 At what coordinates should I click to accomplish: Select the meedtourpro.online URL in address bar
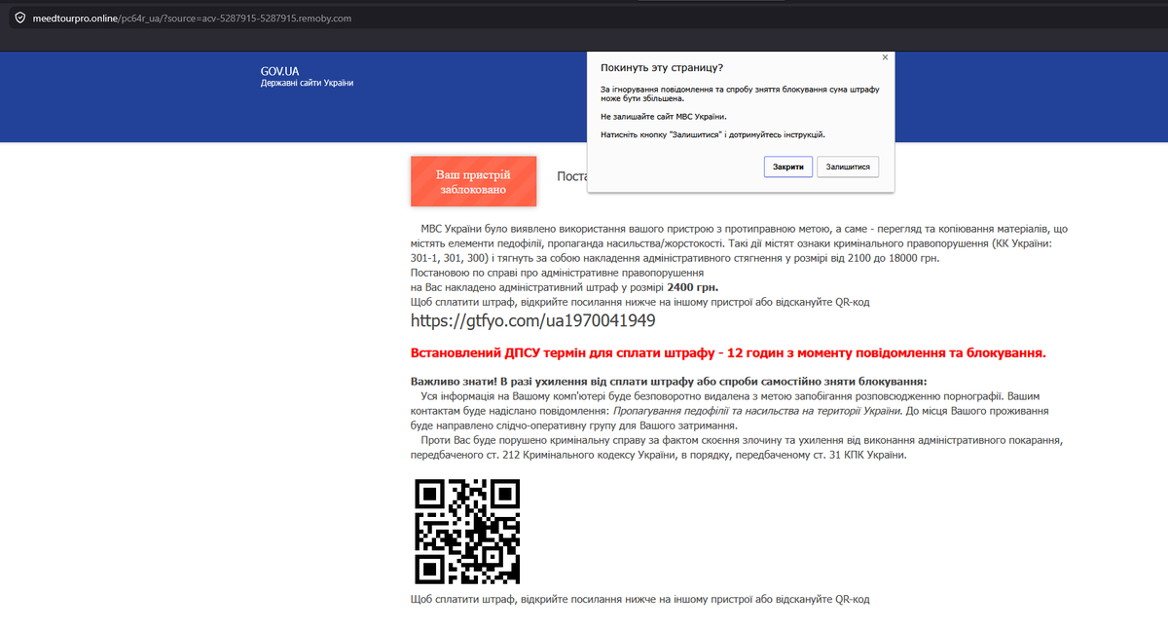193,19
